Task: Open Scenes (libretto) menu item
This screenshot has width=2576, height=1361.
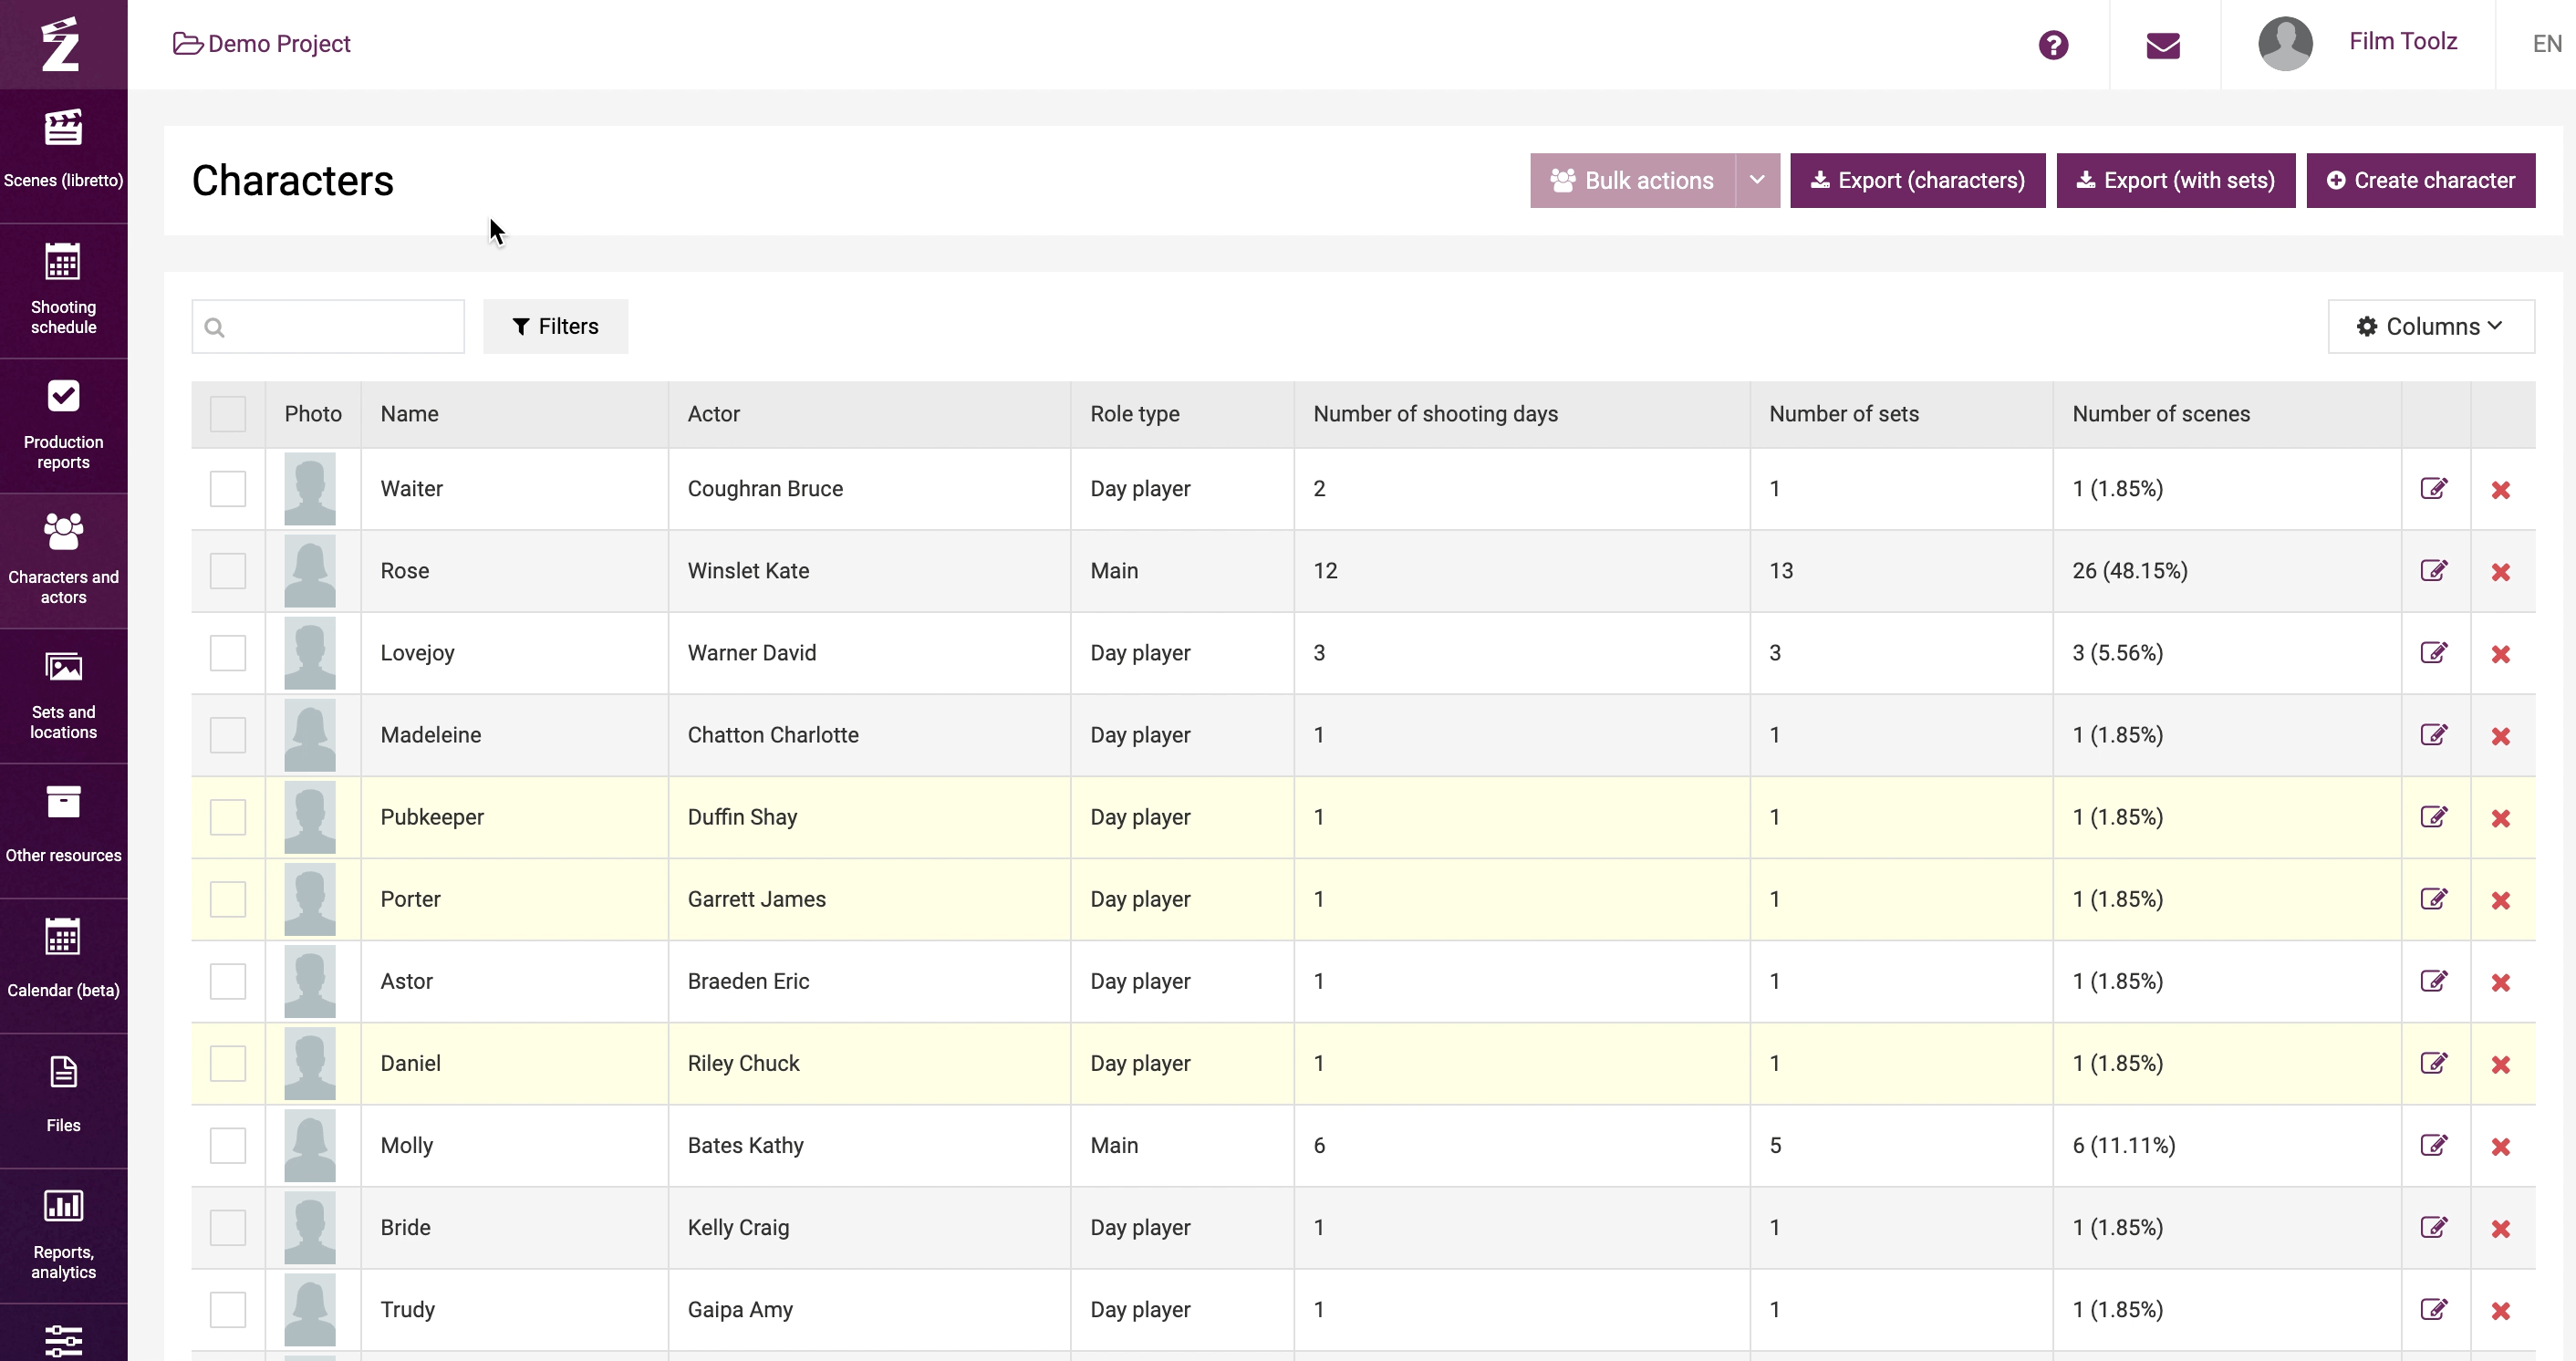Action: pos(63,155)
